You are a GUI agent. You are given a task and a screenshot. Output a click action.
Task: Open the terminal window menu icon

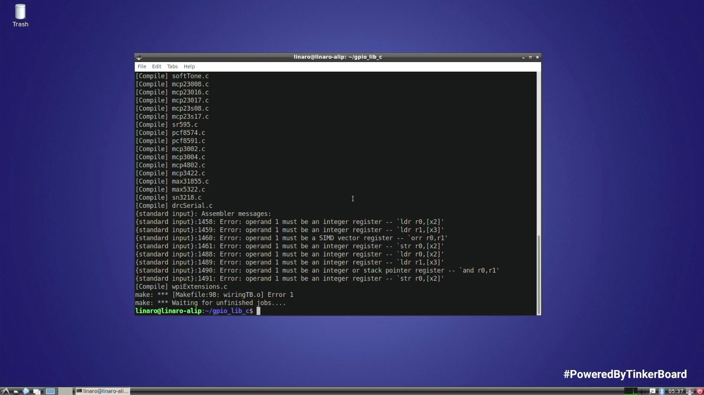138,57
